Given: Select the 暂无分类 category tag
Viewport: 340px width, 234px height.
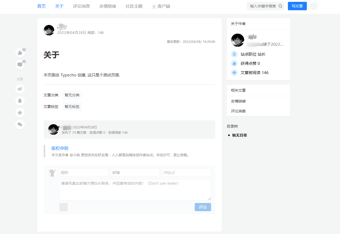Looking at the screenshot, I should [72, 95].
